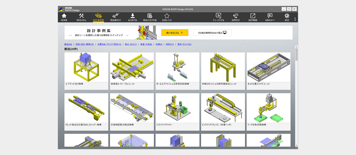Click the scrollbar down arrow
Viewport: 356px width, 155px height.
(x=296, y=145)
